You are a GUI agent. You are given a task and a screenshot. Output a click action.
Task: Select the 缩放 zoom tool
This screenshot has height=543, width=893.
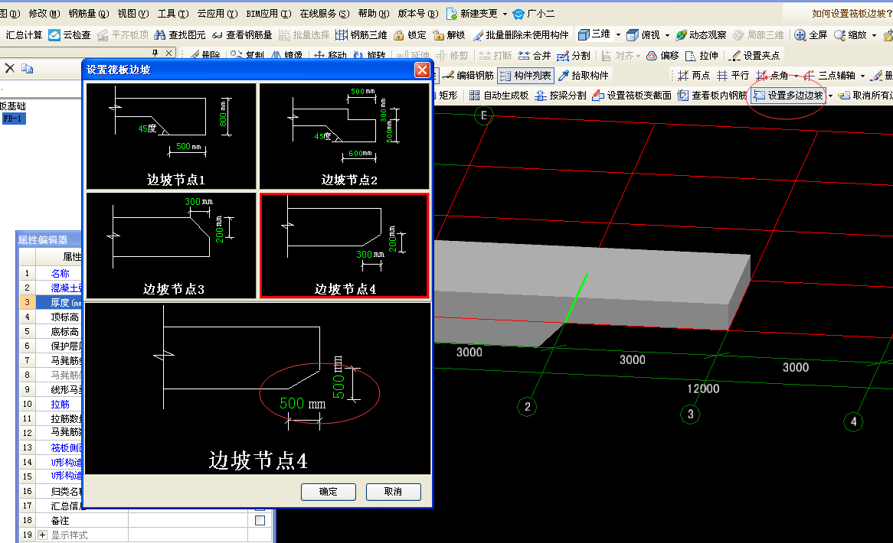(850, 35)
